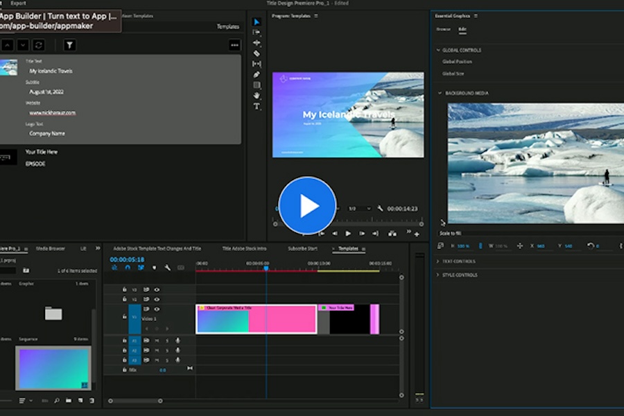Image resolution: width=624 pixels, height=416 pixels.
Task: Open the Program: Templates panel menu
Action: [x=316, y=16]
